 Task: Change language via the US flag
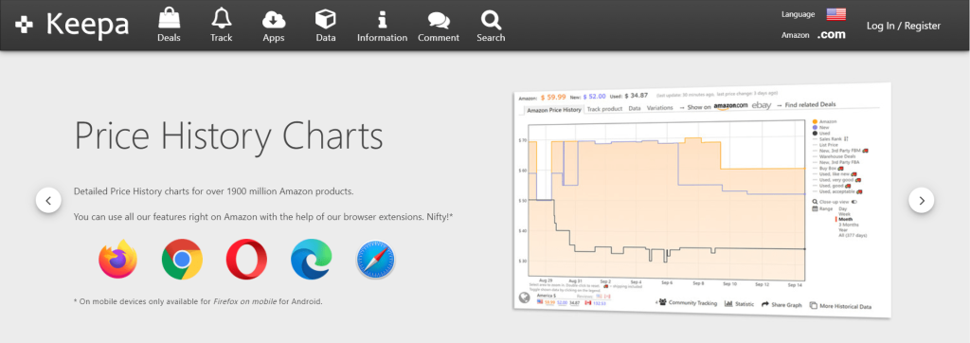(x=835, y=14)
